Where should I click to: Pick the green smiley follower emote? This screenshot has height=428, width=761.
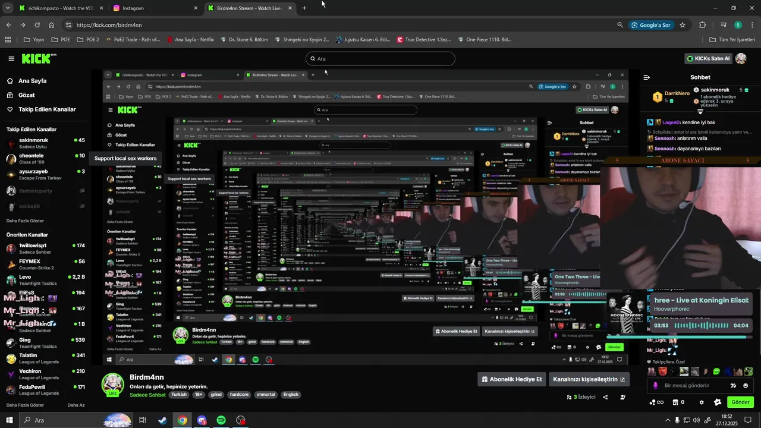(x=716, y=372)
